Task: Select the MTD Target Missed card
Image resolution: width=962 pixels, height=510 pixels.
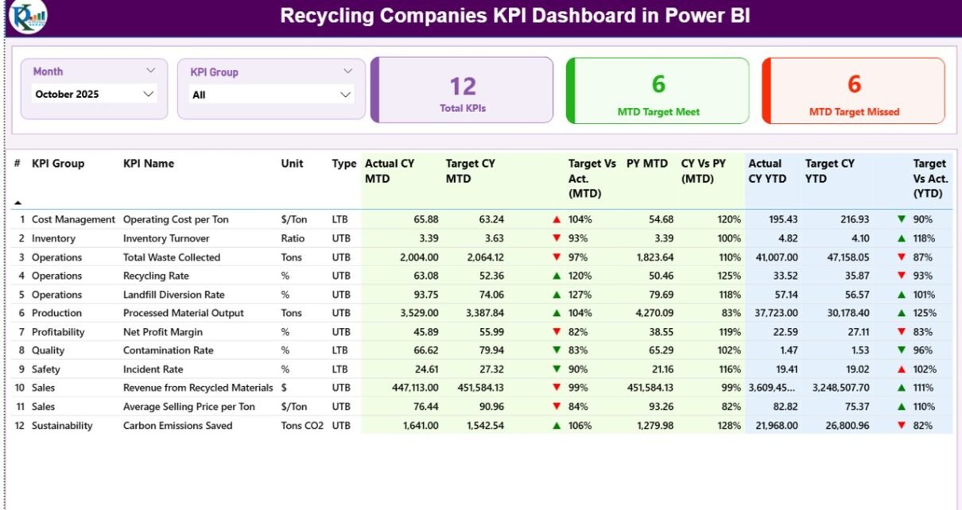Action: [854, 91]
